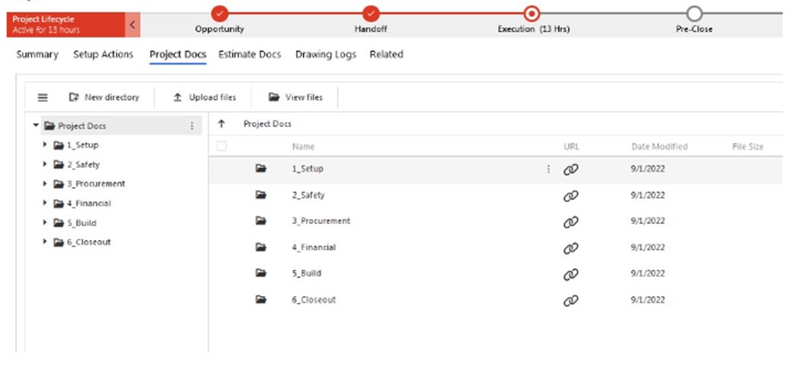
Task: Tick the select-all checkbox in list header
Action: pyautogui.click(x=221, y=146)
